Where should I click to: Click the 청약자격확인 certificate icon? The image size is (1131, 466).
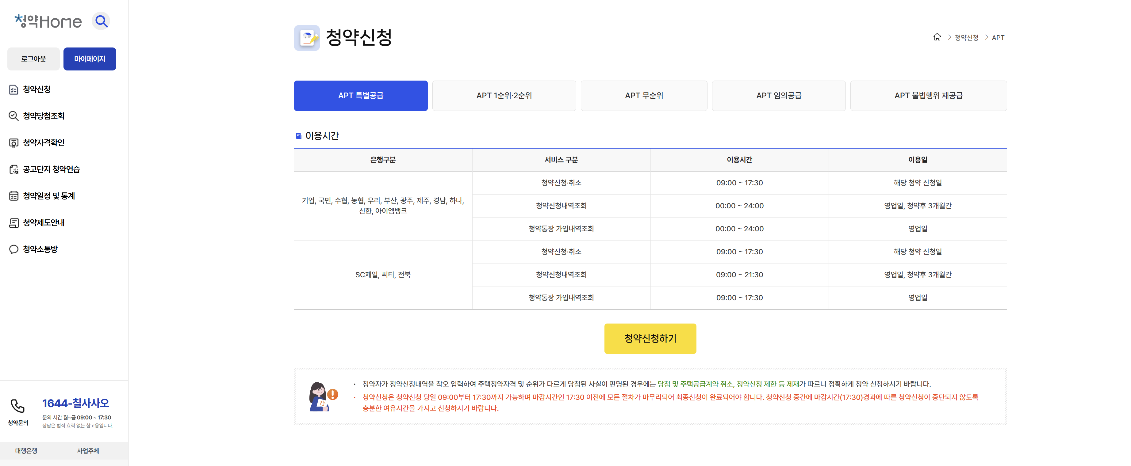pyautogui.click(x=13, y=142)
